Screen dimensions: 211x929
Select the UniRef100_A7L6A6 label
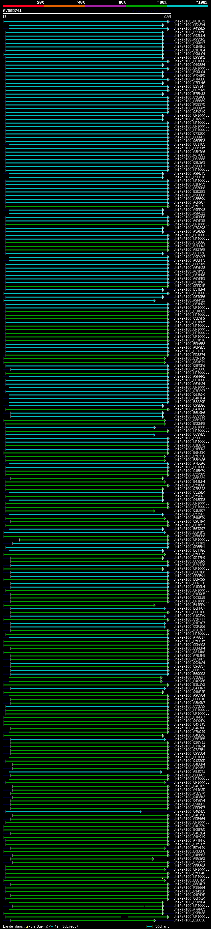pos(189,463)
